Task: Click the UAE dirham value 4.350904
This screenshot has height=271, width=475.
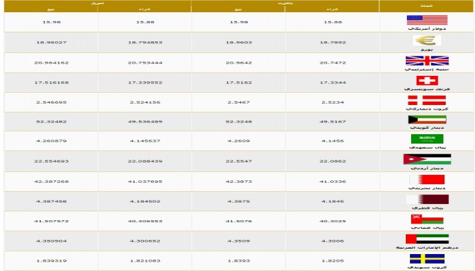Action: (x=52, y=241)
